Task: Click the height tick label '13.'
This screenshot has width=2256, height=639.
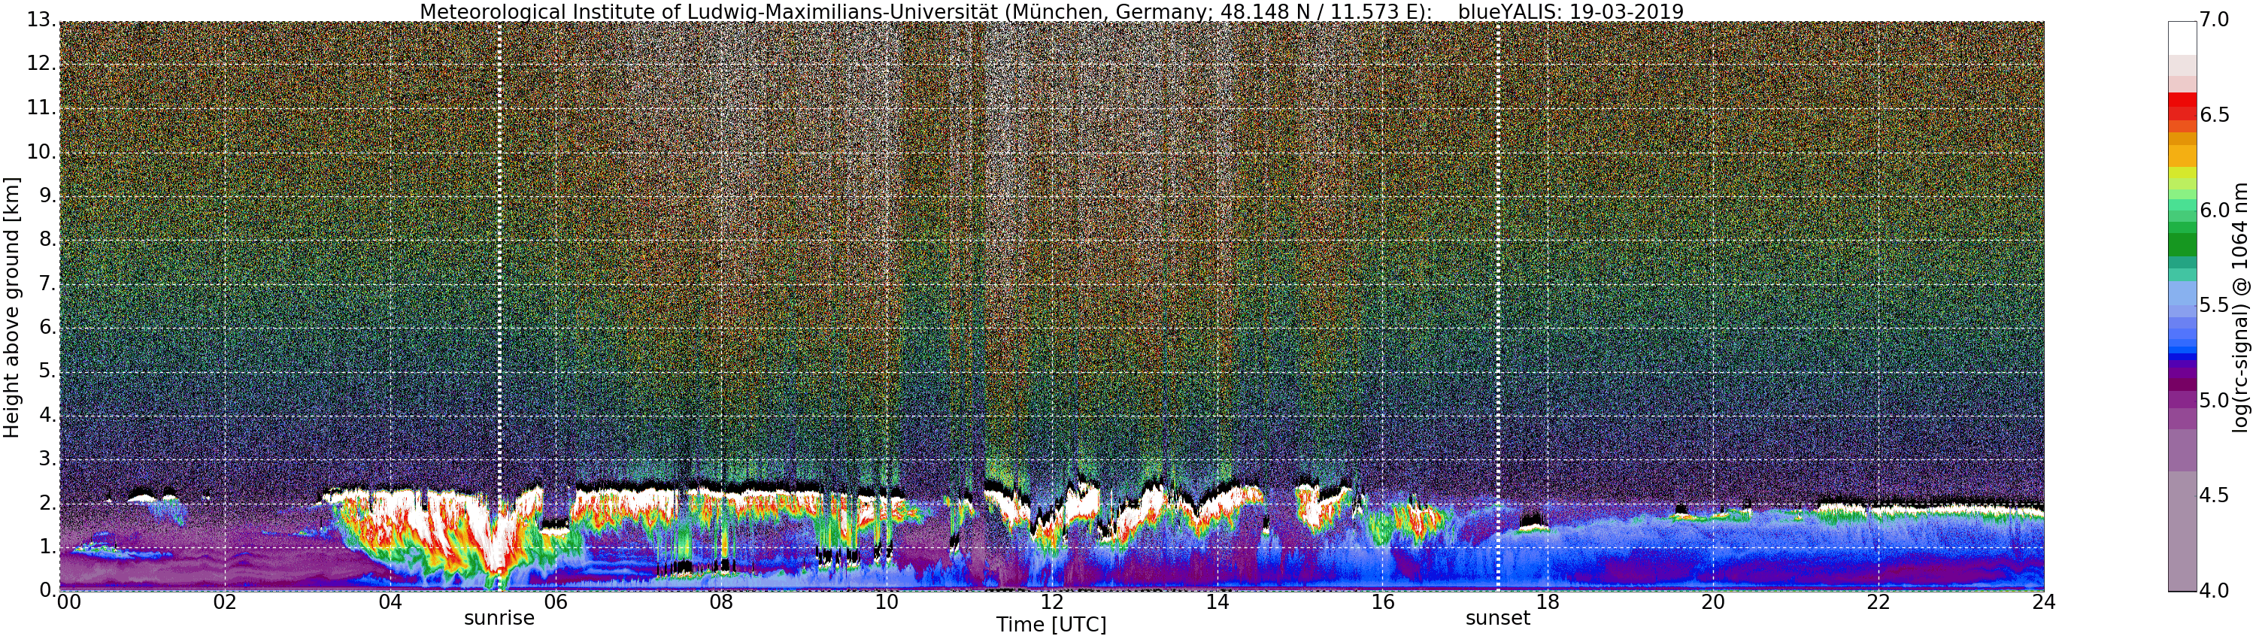Action: [x=41, y=20]
